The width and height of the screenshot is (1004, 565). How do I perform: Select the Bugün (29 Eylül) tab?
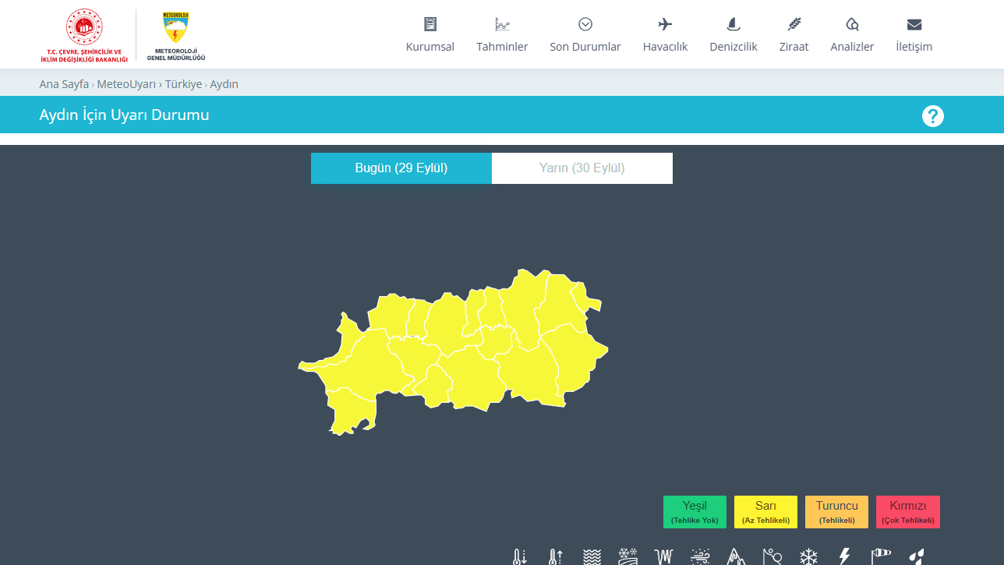coord(401,168)
